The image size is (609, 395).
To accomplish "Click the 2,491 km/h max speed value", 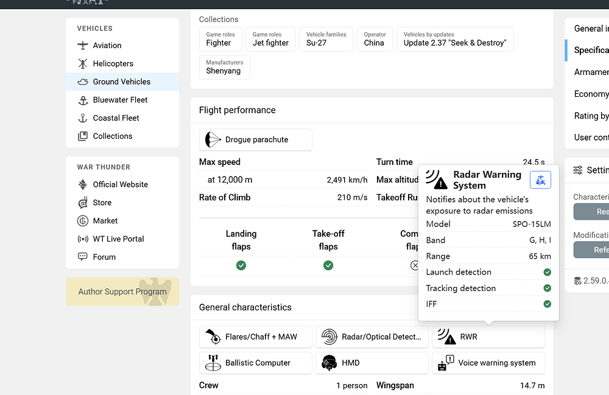I will [347, 180].
